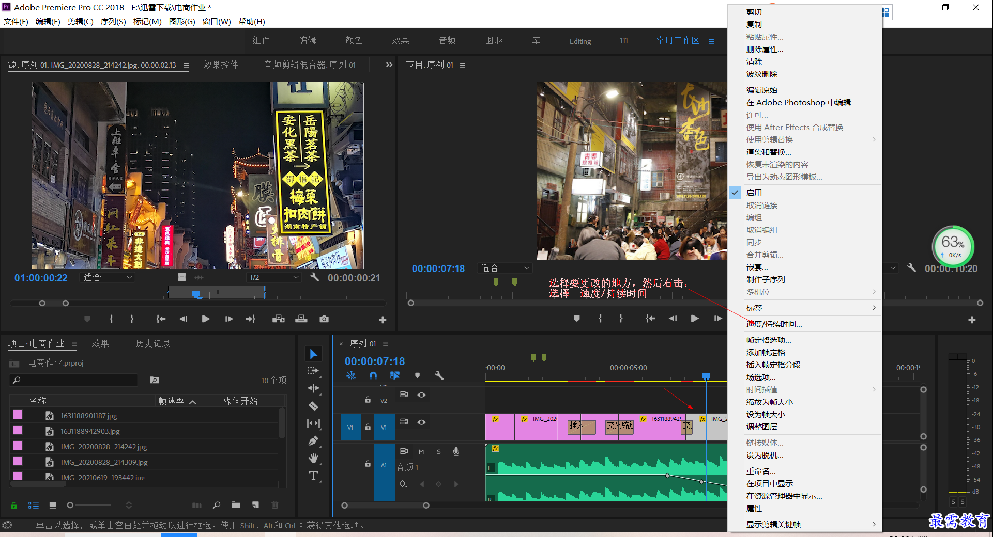The height and width of the screenshot is (537, 993).
Task: Switch project panel to list view
Action: pos(34,505)
